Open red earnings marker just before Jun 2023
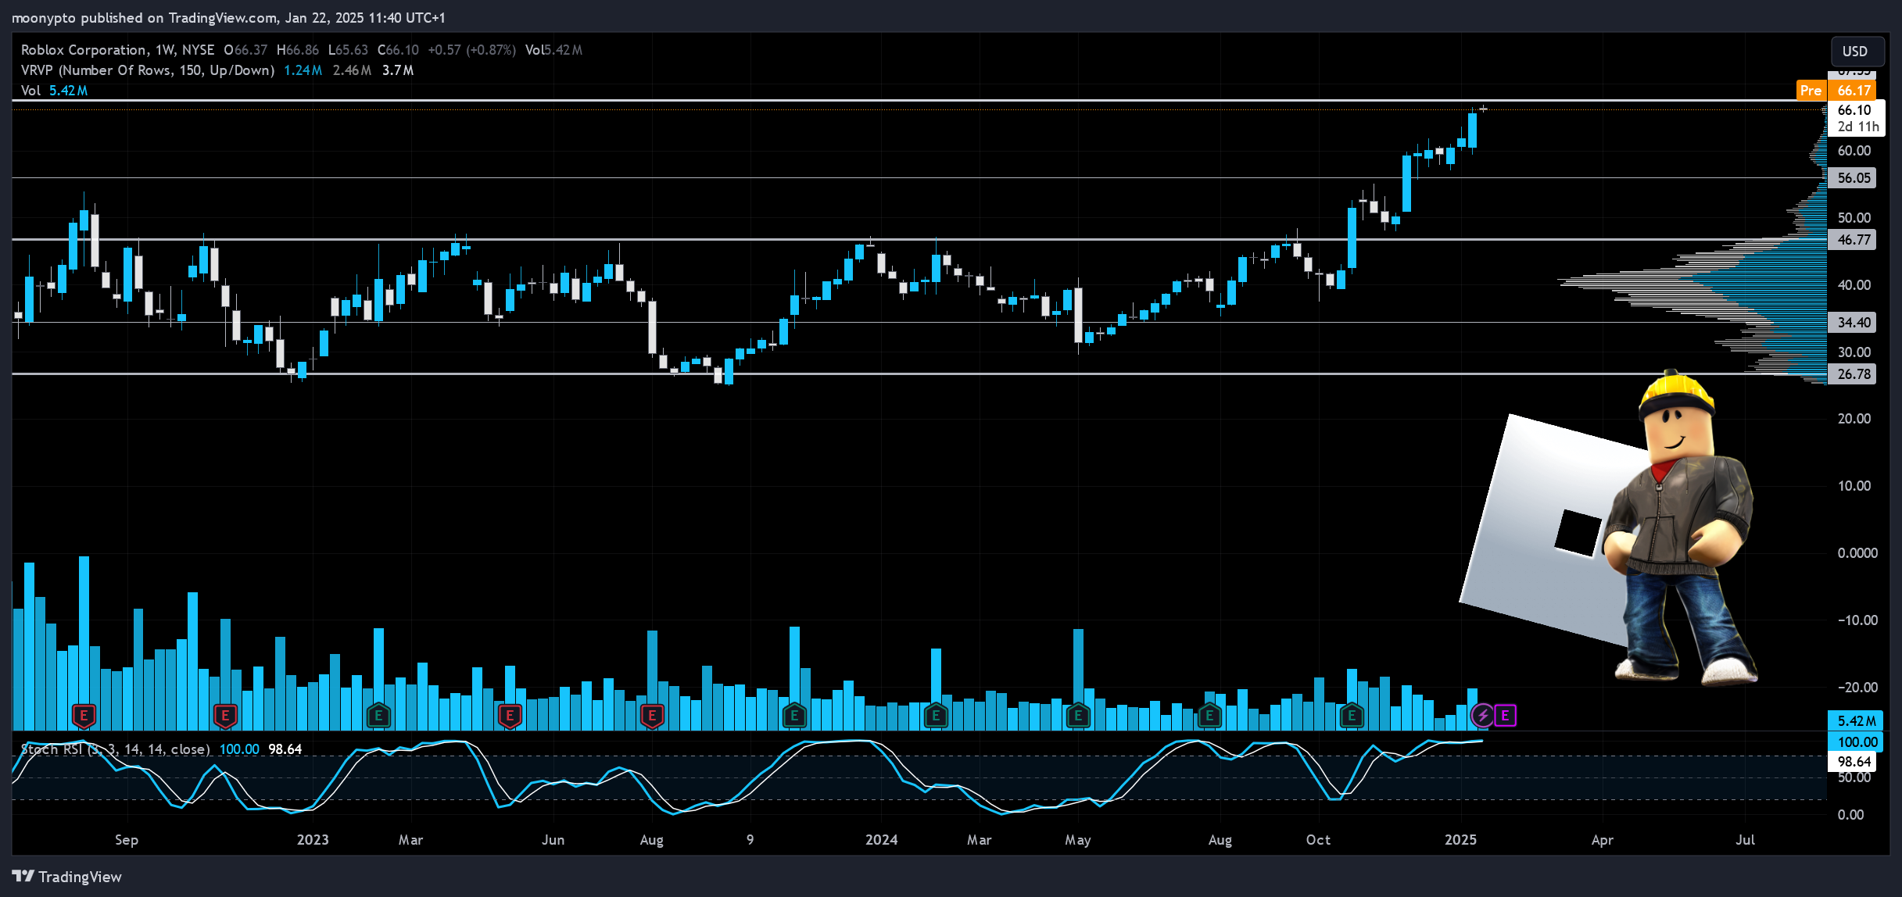 pyautogui.click(x=510, y=715)
